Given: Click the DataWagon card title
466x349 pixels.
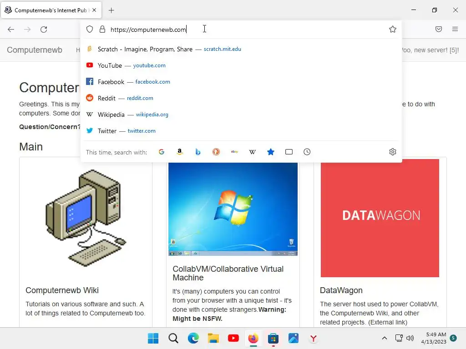Looking at the screenshot, I should [x=341, y=290].
